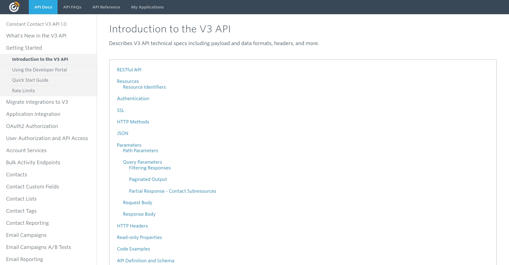The width and height of the screenshot is (509, 265).
Task: Switch to the API FAQs tab
Action: (x=72, y=7)
